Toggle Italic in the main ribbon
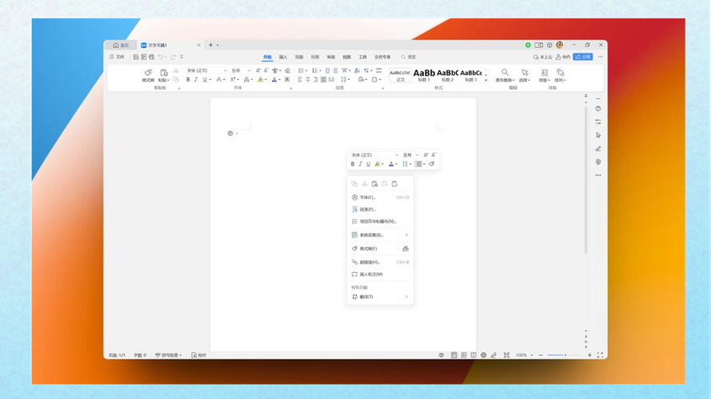 coord(196,80)
